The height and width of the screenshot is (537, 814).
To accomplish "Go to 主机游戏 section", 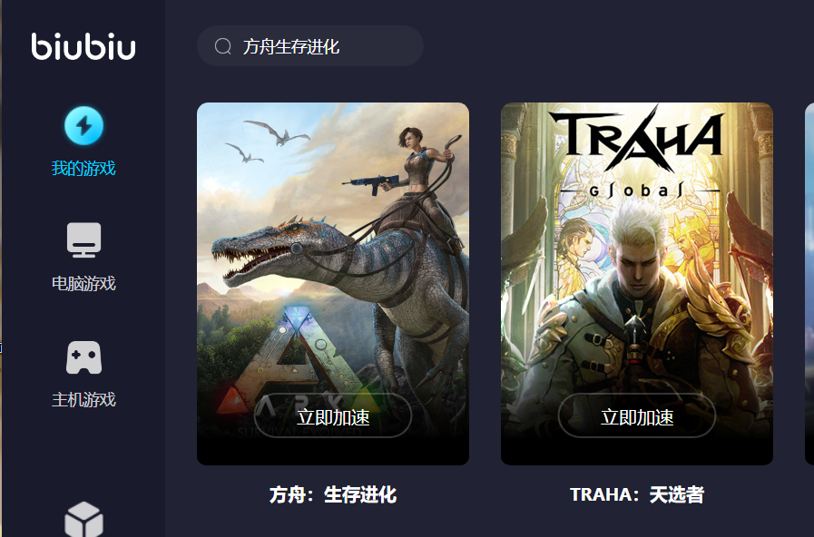I will coord(83,399).
